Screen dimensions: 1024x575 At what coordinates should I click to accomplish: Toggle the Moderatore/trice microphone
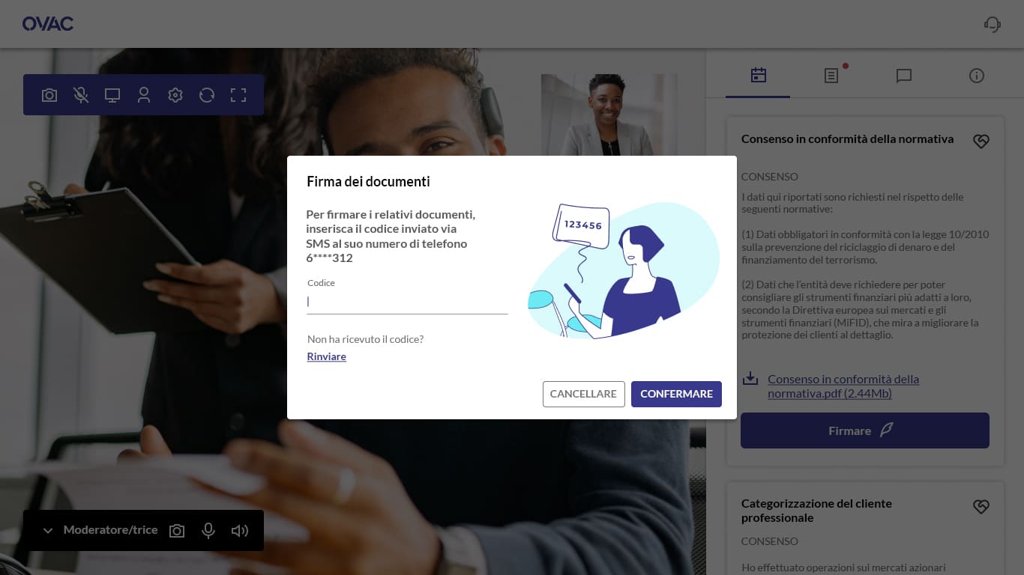pyautogui.click(x=208, y=531)
